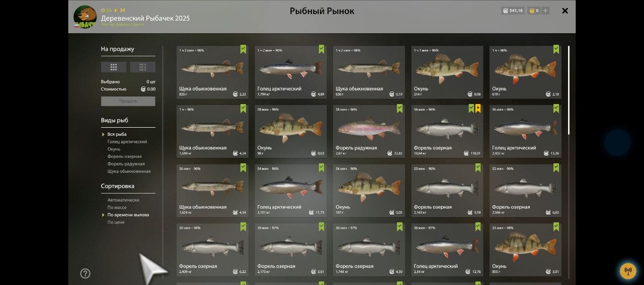
Task: Open the help question mark icon
Action: click(86, 273)
